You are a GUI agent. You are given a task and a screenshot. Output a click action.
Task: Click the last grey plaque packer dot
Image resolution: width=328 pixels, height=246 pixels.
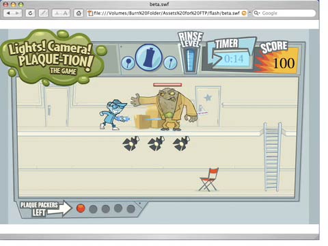click(x=131, y=209)
